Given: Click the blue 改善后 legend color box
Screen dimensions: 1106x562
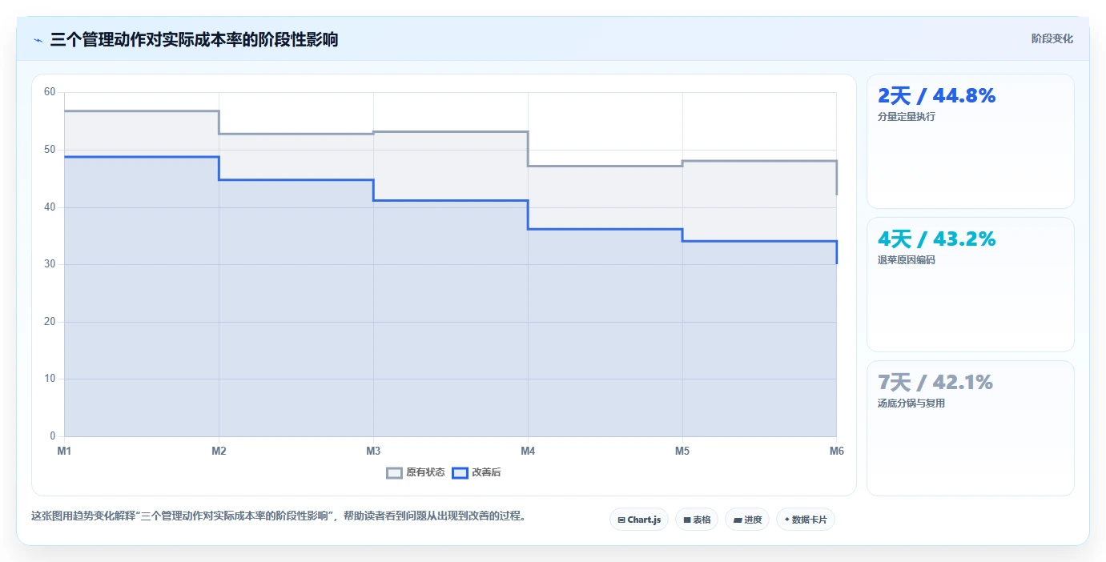Looking at the screenshot, I should 460,472.
